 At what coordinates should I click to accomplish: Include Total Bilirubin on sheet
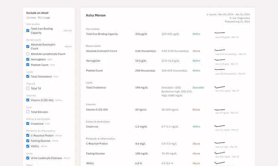click(x=28, y=112)
